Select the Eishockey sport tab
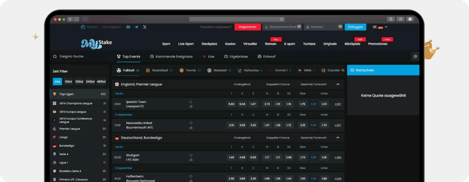 [x=250, y=71]
